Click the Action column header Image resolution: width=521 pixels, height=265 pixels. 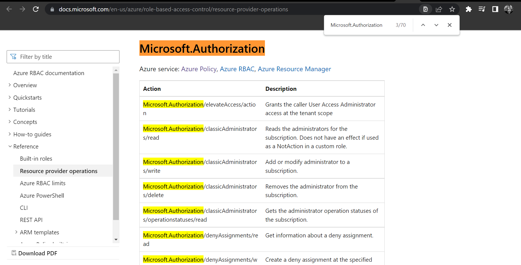click(x=152, y=89)
